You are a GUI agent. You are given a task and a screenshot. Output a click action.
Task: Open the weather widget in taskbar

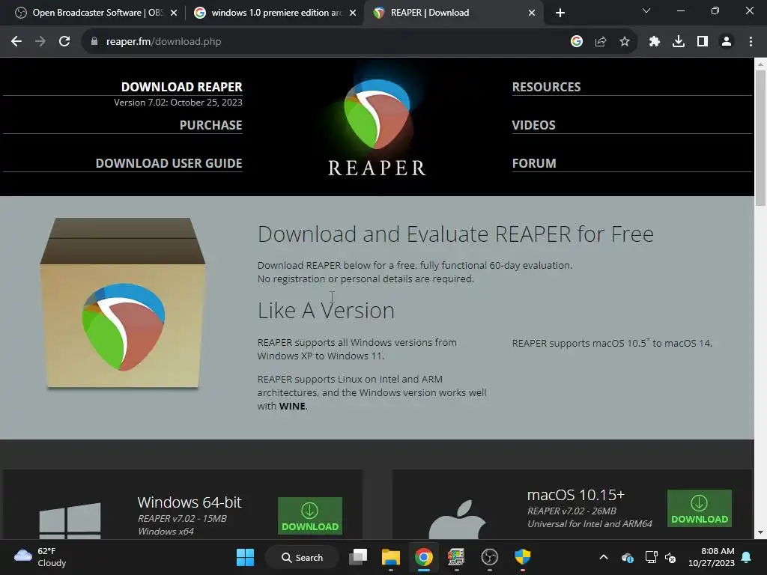pyautogui.click(x=40, y=557)
